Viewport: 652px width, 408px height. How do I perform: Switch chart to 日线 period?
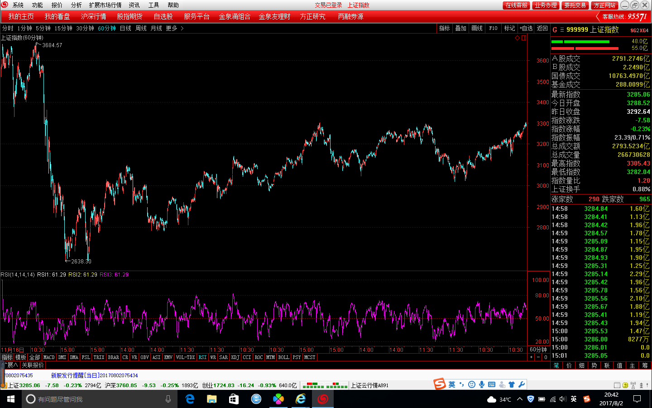tap(125, 28)
